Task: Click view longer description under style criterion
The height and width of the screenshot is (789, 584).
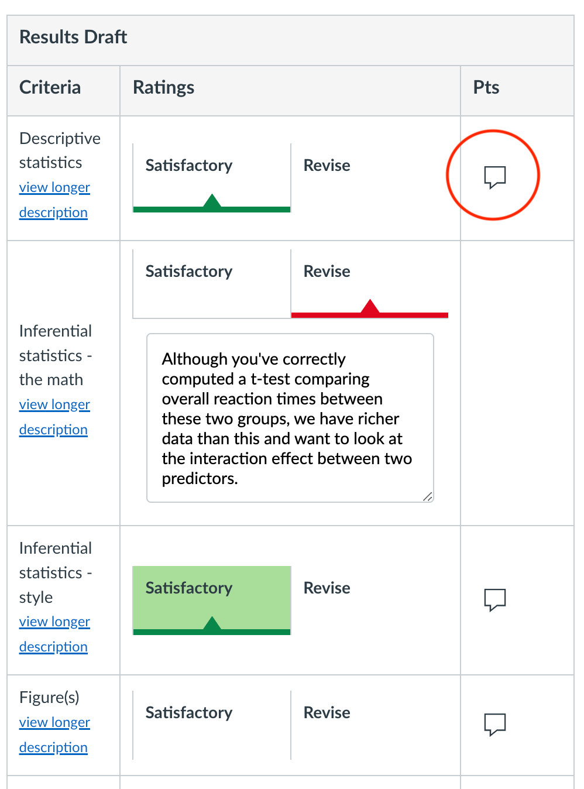Action: (x=54, y=633)
